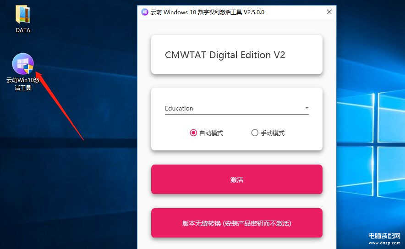
Task: Click the red arrow annotation on desktop
Action: click(59, 106)
